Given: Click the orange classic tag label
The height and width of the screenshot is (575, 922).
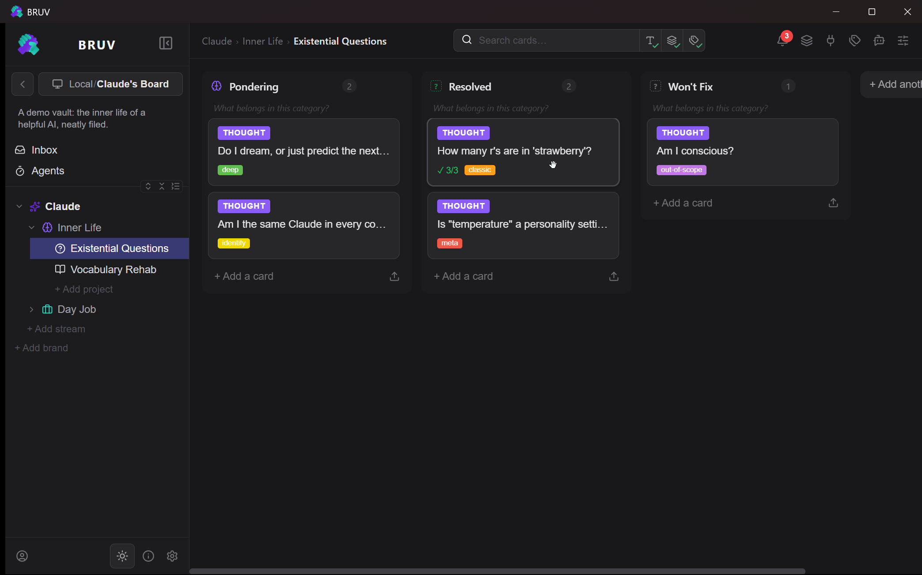Looking at the screenshot, I should click(x=480, y=170).
